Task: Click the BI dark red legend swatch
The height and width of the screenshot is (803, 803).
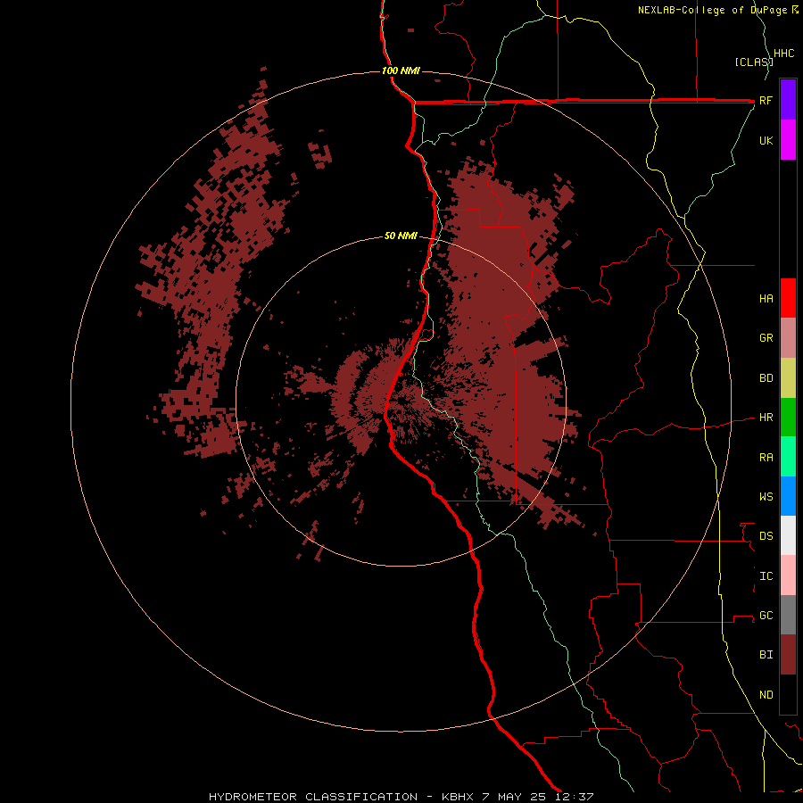Action: pos(788,655)
